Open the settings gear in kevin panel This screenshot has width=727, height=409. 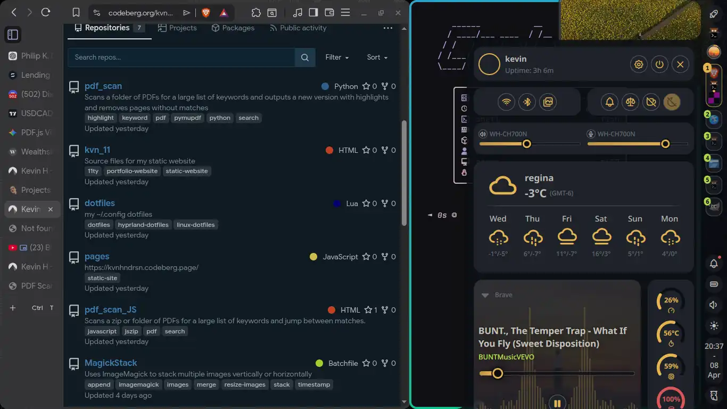point(639,64)
